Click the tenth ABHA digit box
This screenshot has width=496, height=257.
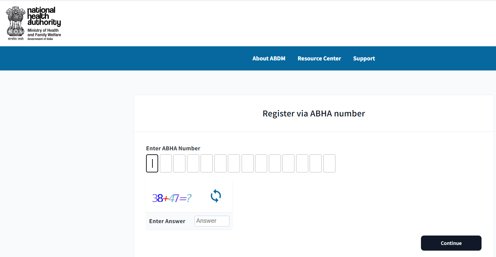pos(275,163)
